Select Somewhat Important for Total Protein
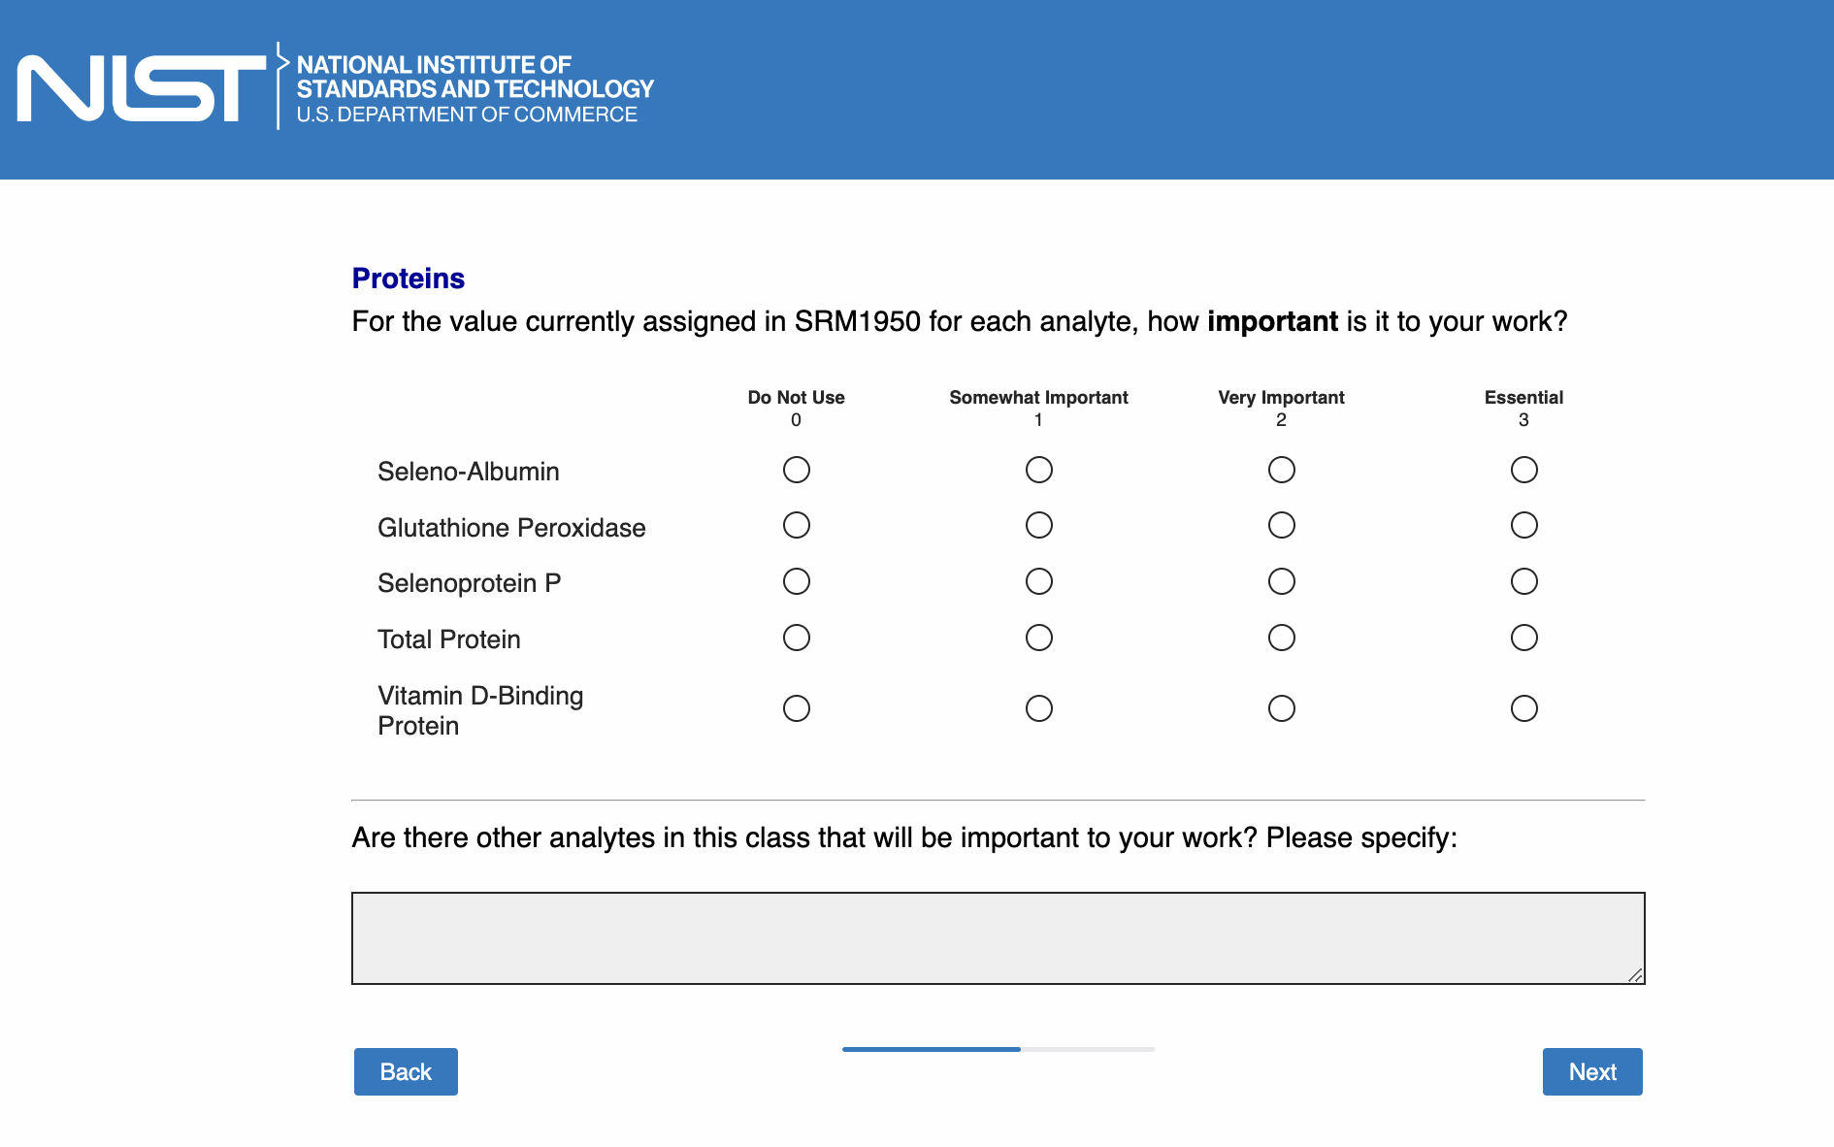Viewport: 1834px width, 1147px height. point(1038,638)
